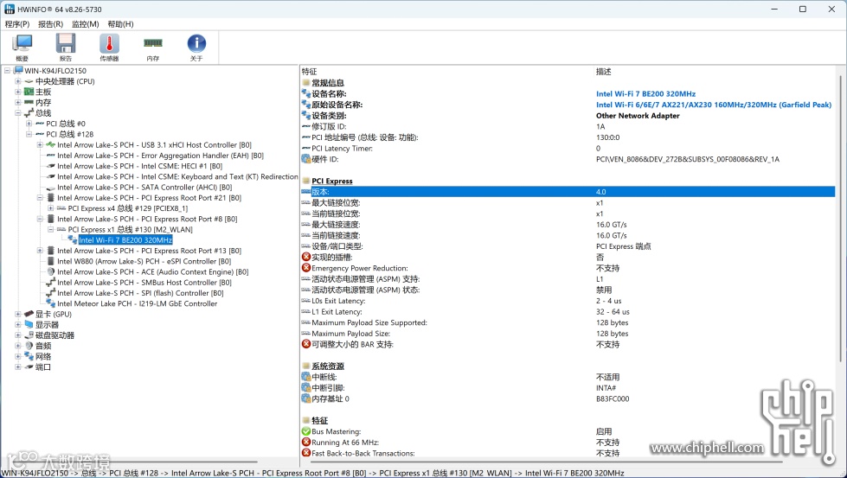
Task: Select Intel W880 eSPI Controller item
Action: [144, 262]
